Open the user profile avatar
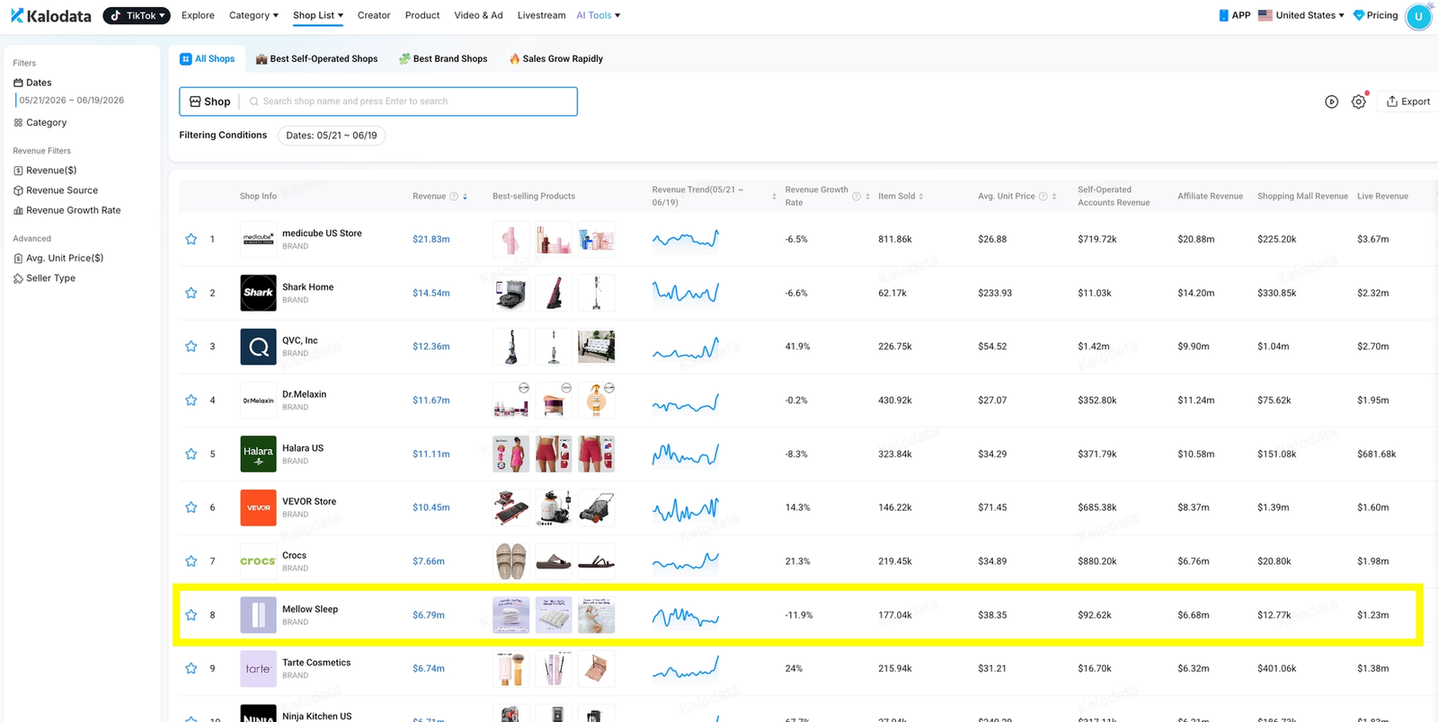Image resolution: width=1438 pixels, height=722 pixels. coord(1418,16)
